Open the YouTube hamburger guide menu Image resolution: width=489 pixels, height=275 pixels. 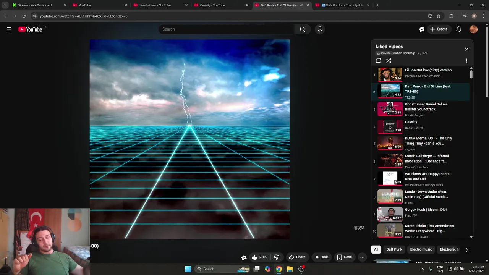pyautogui.click(x=9, y=29)
